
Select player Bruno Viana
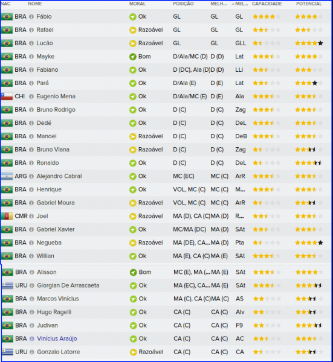53,150
